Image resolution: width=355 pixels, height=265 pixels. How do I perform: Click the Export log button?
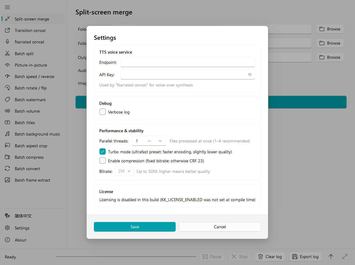(305, 257)
